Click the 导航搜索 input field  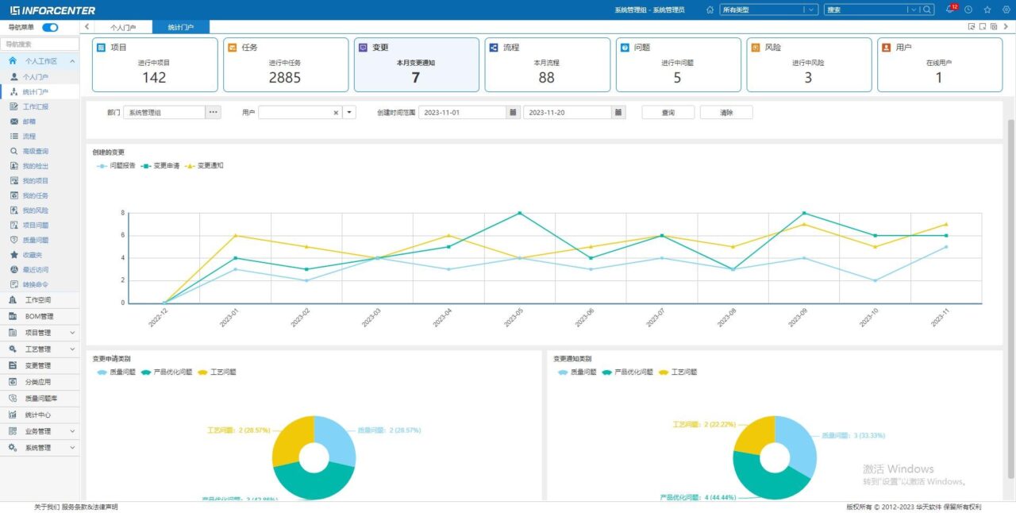pos(40,44)
